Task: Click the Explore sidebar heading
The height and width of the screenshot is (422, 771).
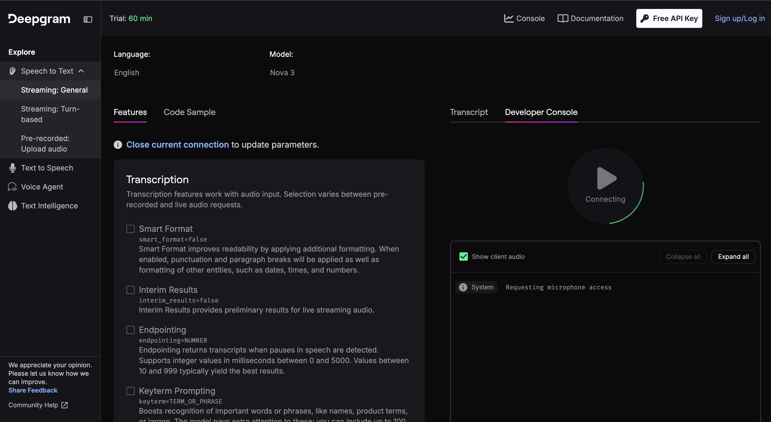Action: click(x=22, y=52)
